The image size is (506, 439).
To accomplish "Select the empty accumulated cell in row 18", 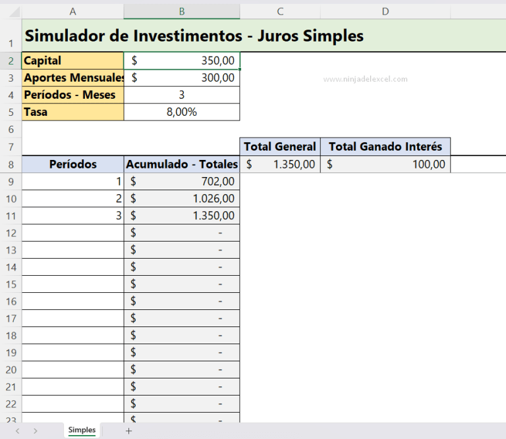I will 182,335.
